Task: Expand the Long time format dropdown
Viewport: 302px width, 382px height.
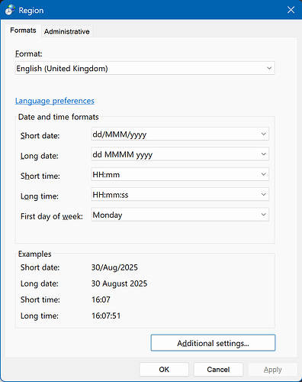Action: pyautogui.click(x=180, y=194)
